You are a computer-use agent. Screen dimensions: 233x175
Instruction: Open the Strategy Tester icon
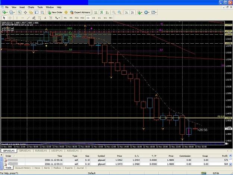42,12
